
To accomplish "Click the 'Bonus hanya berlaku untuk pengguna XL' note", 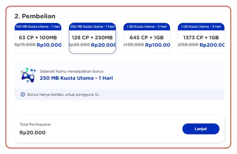I will click(63, 94).
